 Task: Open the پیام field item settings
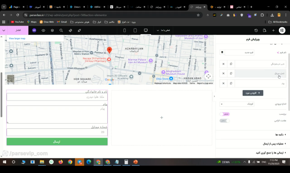pos(261,83)
